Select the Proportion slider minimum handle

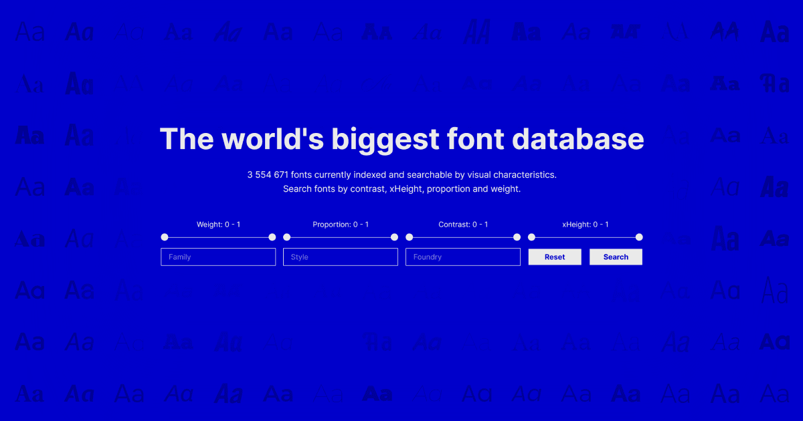(x=287, y=237)
